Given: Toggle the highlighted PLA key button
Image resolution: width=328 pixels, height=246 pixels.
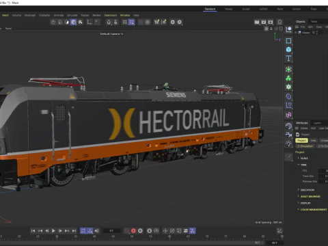Looking at the screenshot, I should click(193, 231).
